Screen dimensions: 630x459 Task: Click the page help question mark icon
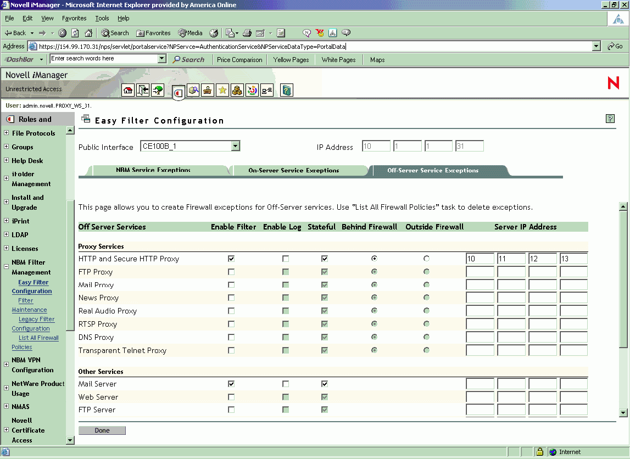pyautogui.click(x=610, y=119)
